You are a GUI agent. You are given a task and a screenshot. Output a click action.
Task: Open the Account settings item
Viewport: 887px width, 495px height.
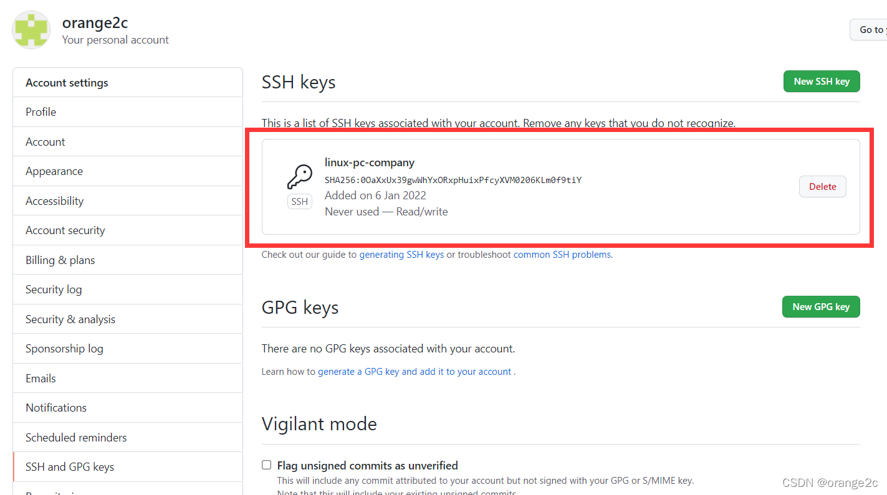tap(128, 141)
